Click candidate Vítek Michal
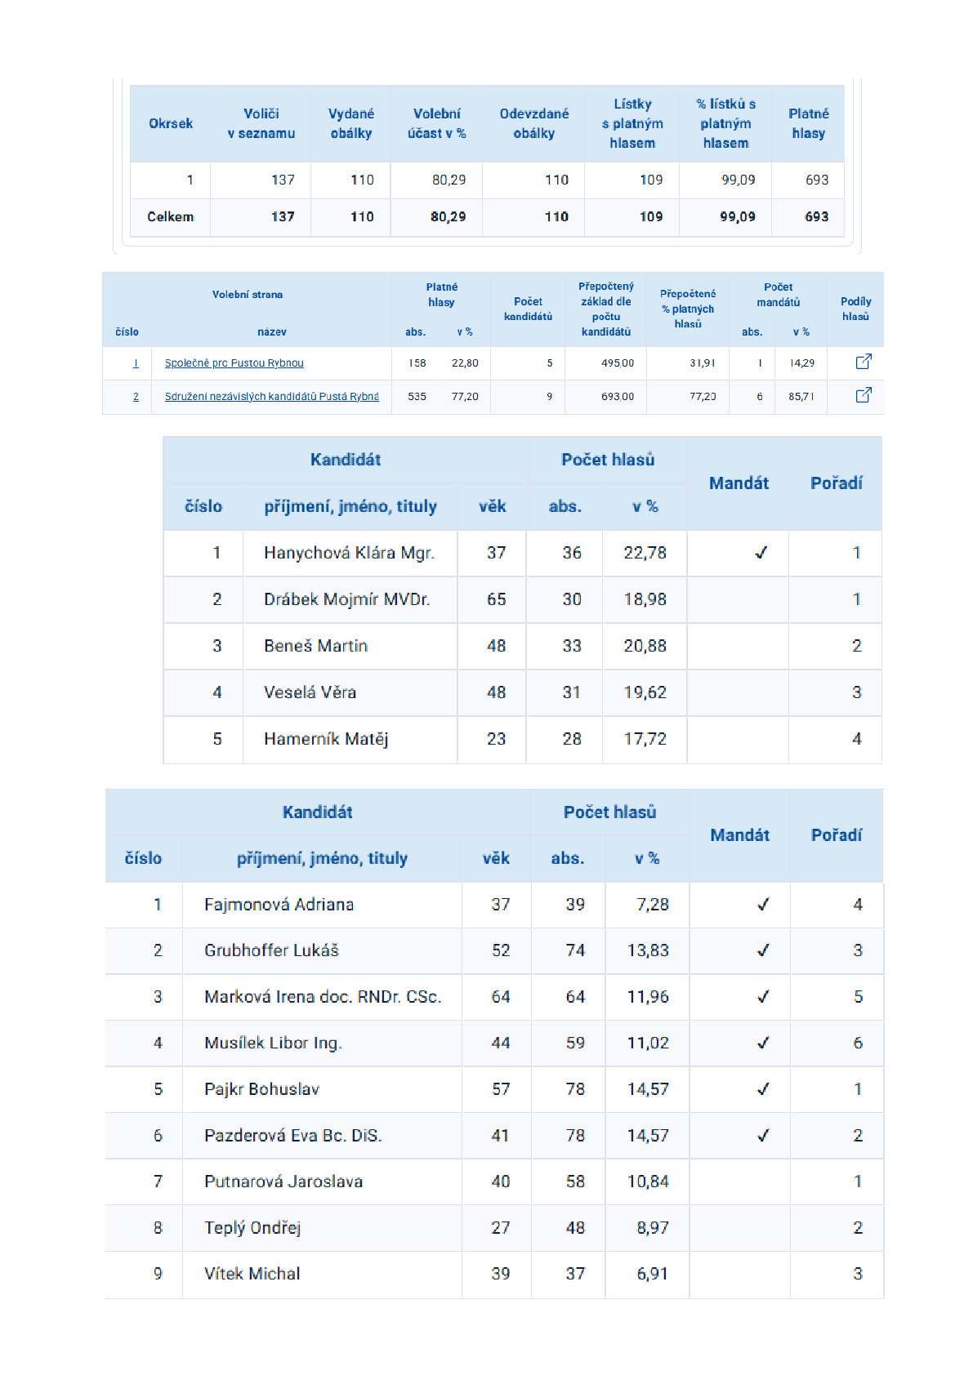Screen dimensions: 973x1375 point(252,1274)
